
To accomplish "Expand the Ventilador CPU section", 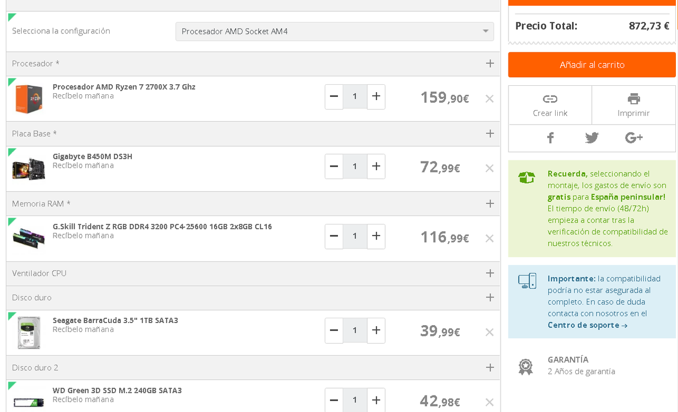I will (490, 273).
